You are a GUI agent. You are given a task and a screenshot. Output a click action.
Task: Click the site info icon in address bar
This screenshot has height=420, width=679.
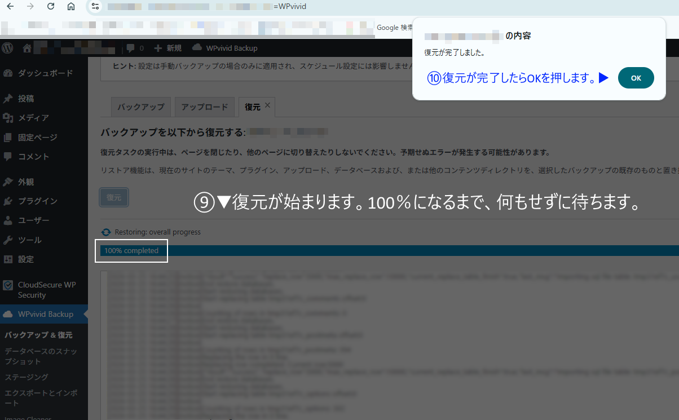tap(95, 7)
